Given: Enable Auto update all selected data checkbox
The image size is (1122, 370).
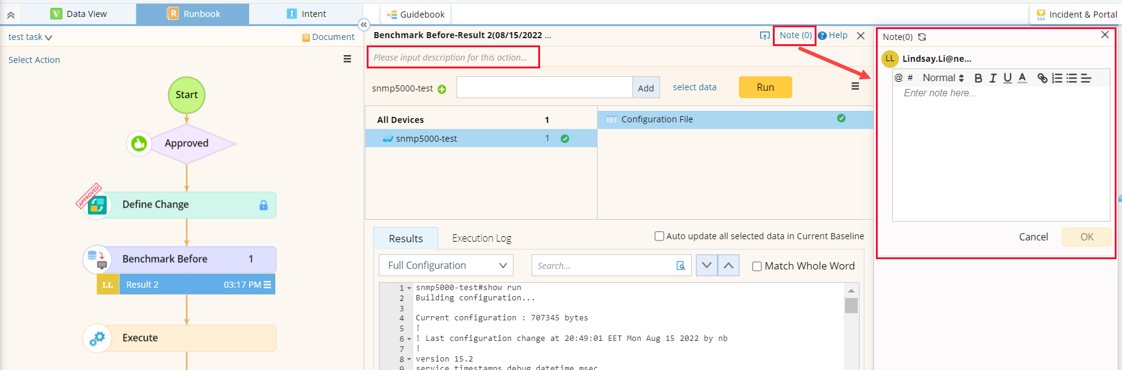Looking at the screenshot, I should [x=660, y=236].
